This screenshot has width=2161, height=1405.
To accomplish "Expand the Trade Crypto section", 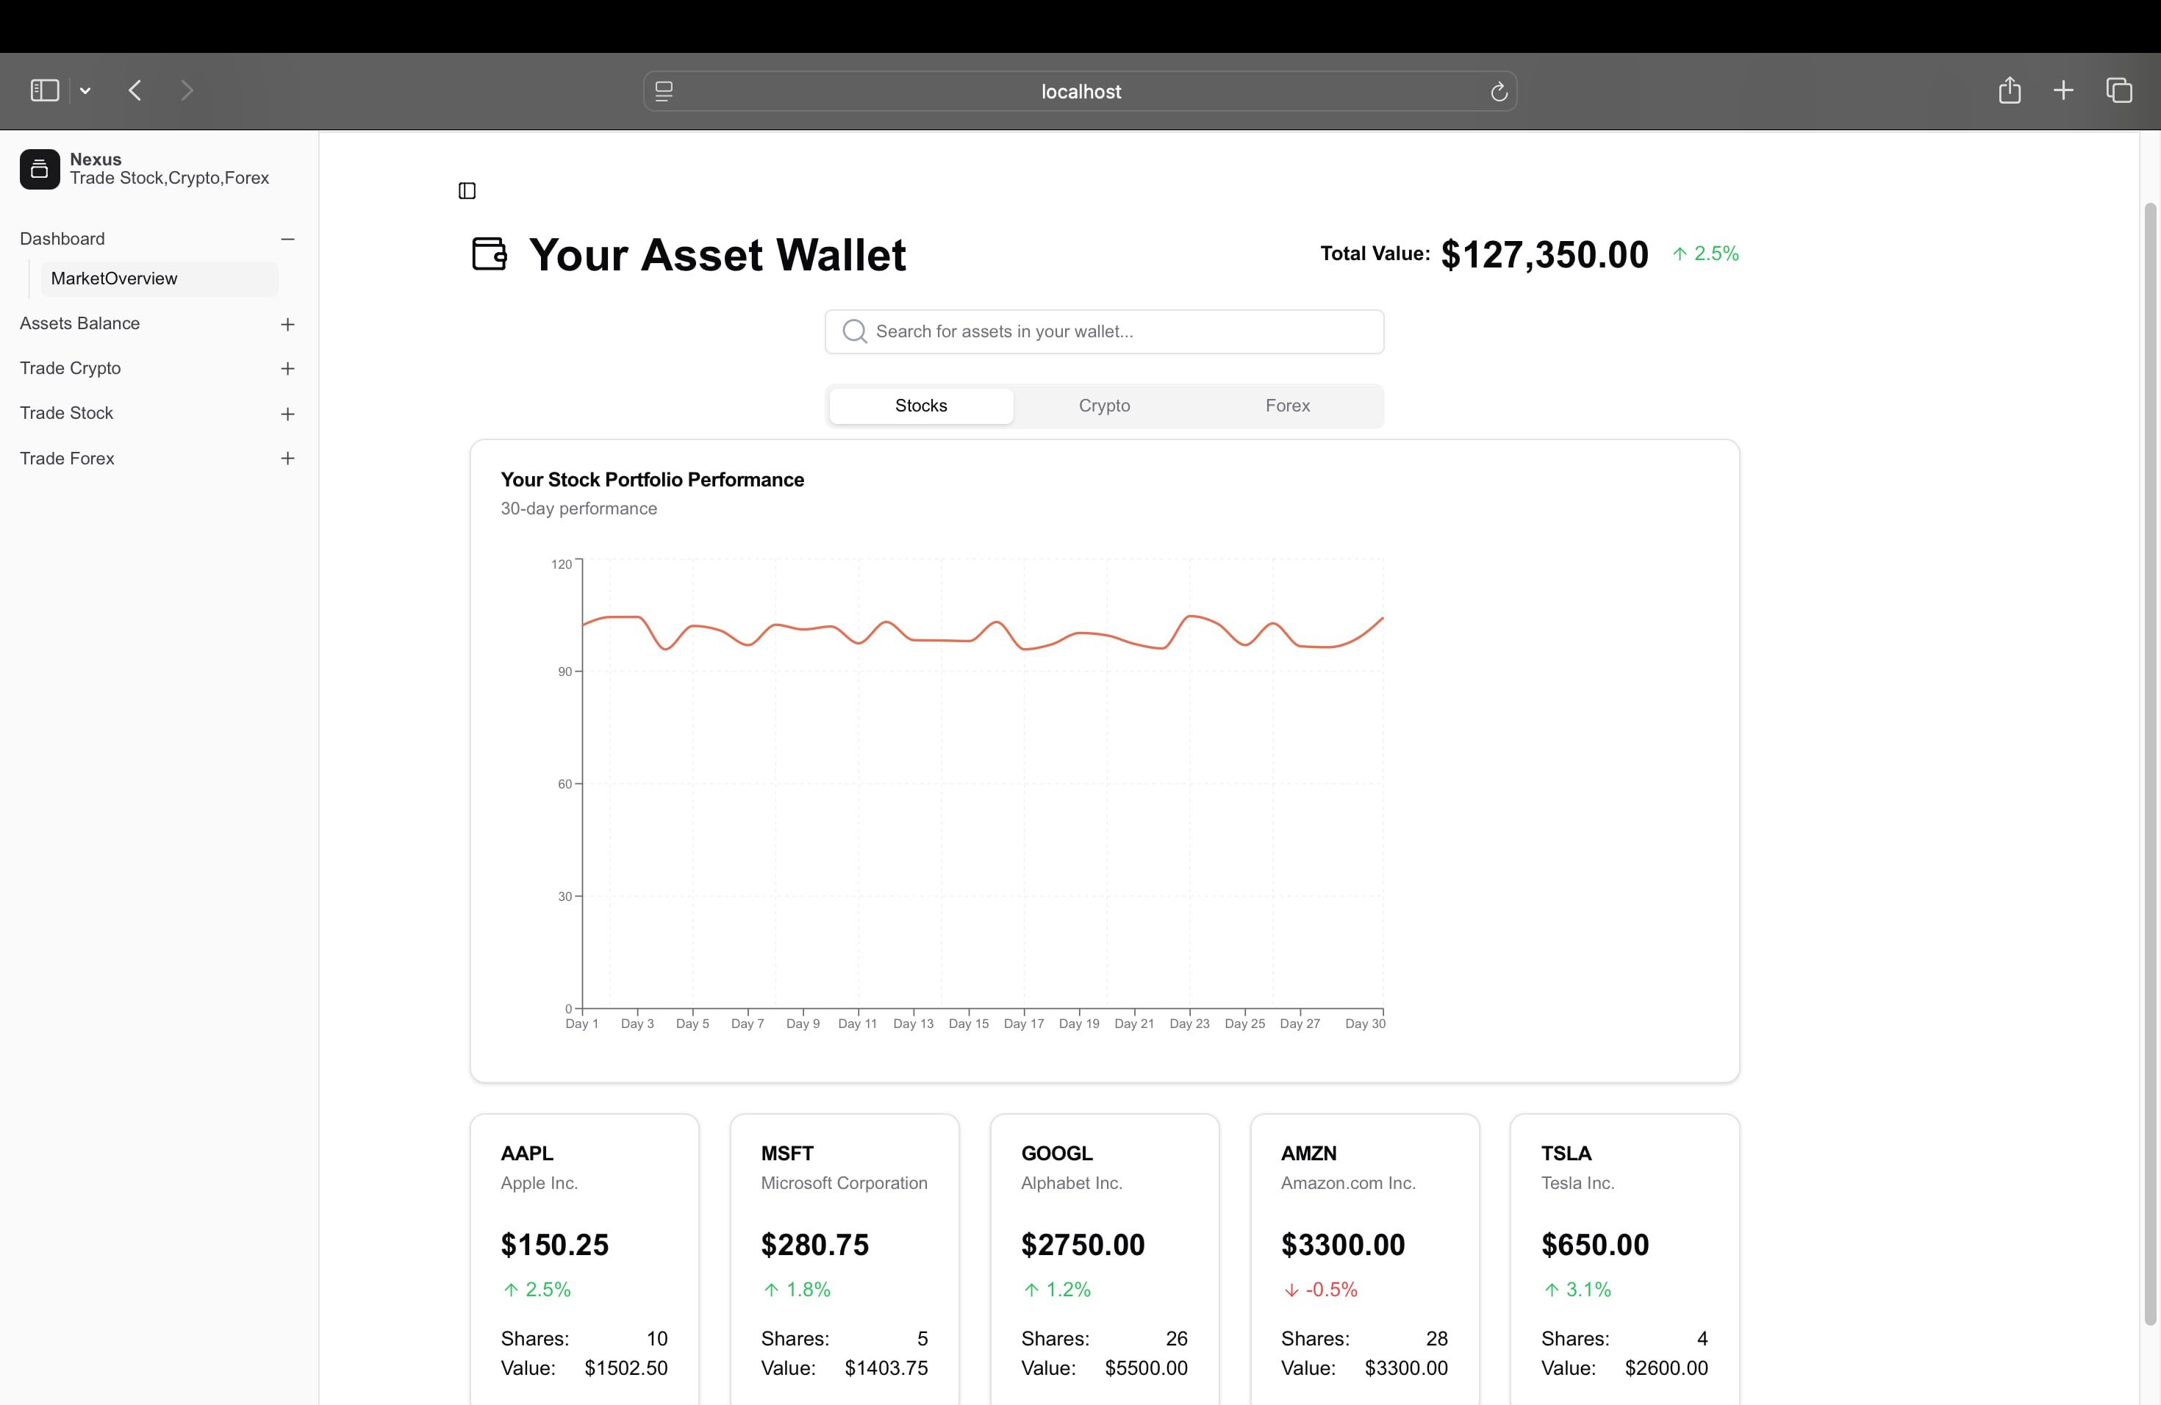I will [288, 368].
